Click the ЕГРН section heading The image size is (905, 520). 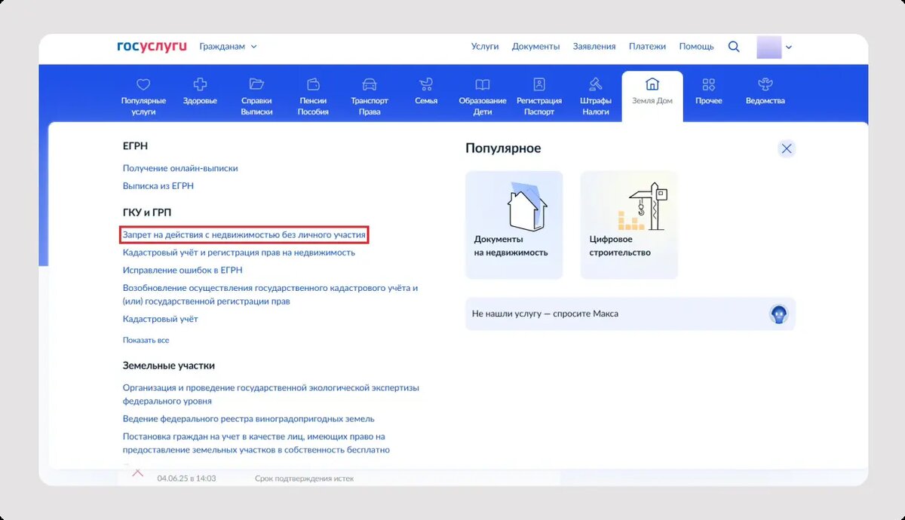pyautogui.click(x=135, y=146)
